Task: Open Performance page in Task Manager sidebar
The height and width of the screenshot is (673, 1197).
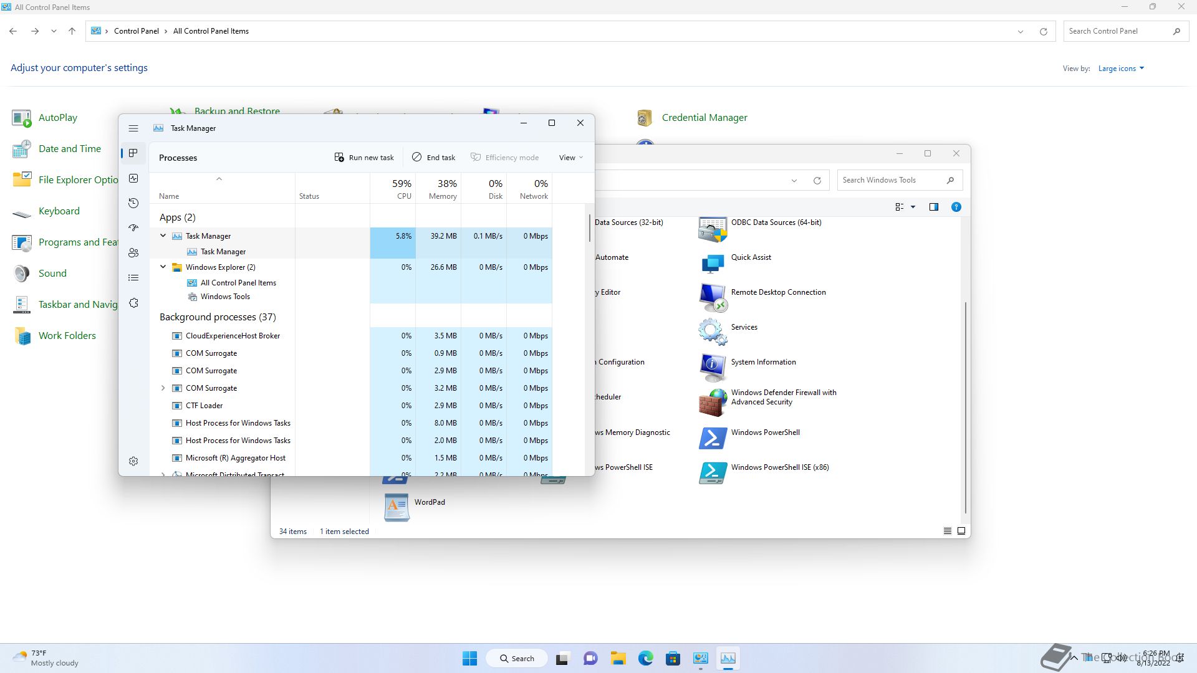Action: tap(133, 178)
